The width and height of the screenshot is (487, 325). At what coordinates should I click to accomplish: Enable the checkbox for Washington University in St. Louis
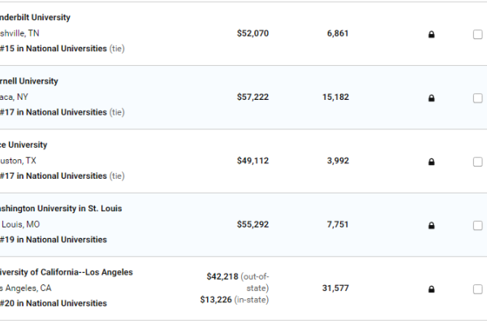[477, 225]
